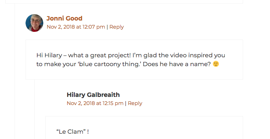Click Reply under Jonni Good's name
The width and height of the screenshot is (270, 139).
(x=117, y=27)
